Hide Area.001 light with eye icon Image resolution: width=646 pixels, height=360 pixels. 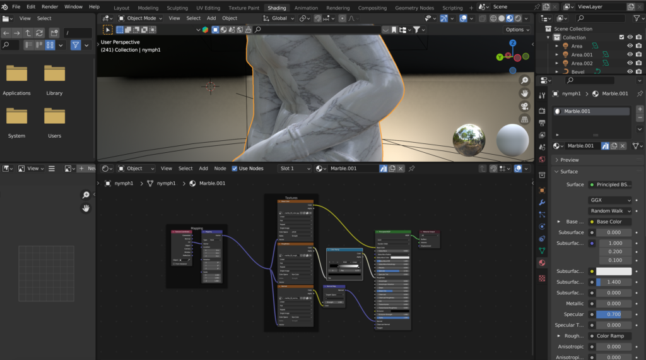pyautogui.click(x=630, y=54)
